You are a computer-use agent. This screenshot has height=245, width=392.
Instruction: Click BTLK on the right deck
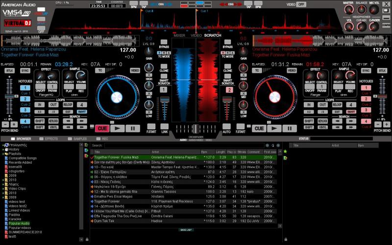tap(382, 71)
